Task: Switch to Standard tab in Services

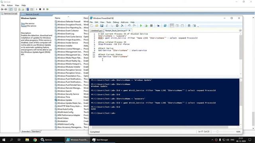Action: point(36,131)
